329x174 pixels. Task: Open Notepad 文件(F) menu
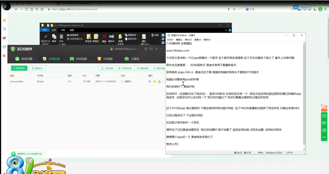click(170, 39)
